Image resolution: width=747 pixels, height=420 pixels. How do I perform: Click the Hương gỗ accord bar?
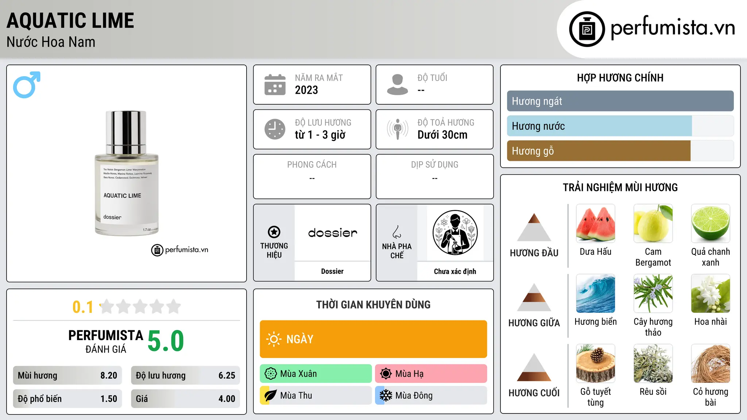coord(620,151)
